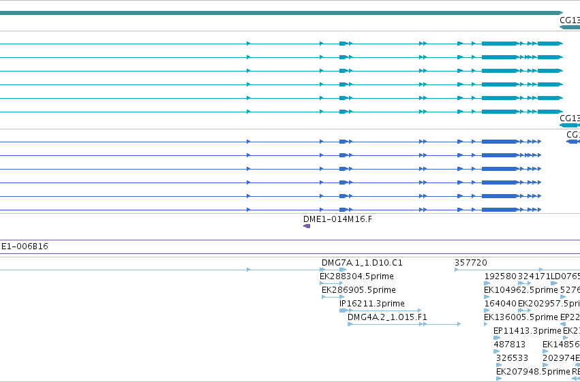Click the 357720 EST label
Viewport: 580px width, 382px height.
click(x=470, y=263)
